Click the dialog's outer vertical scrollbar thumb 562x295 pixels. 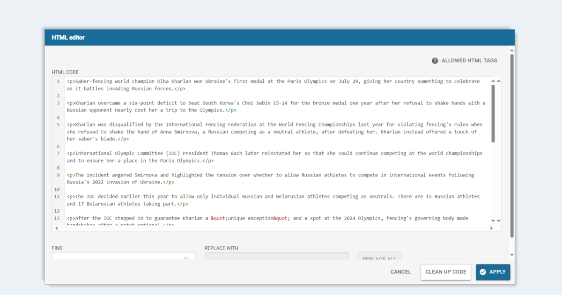[x=512, y=145]
